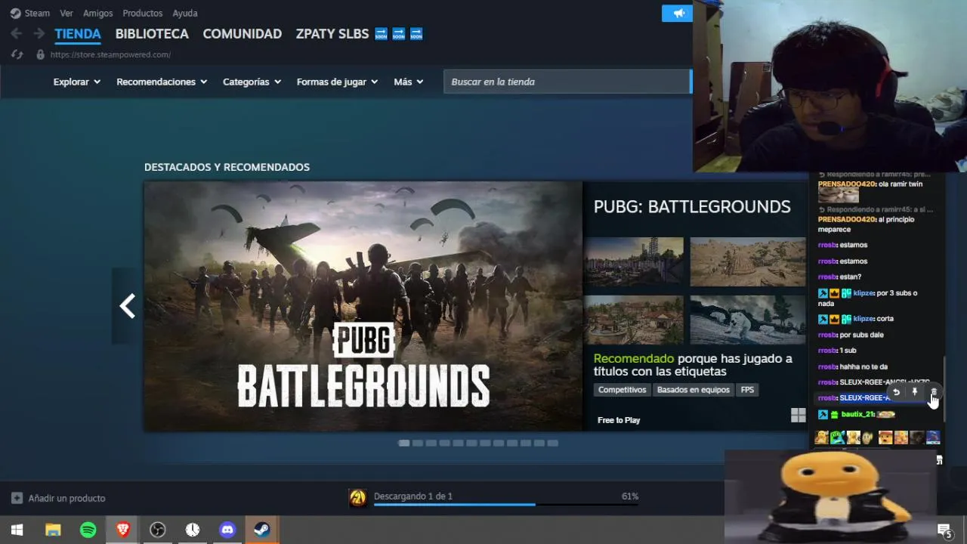
Task: Open Brave browser from the taskbar
Action: coord(122,530)
